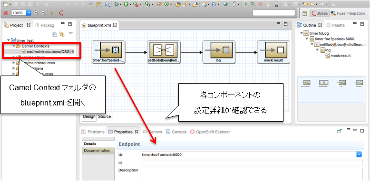Open the Properties view menu triangle

(348, 129)
